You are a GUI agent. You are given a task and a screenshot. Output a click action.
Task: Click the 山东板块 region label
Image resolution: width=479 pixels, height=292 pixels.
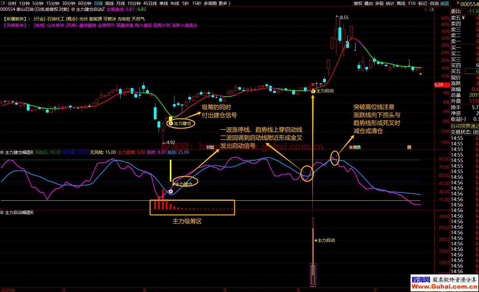click(x=56, y=25)
